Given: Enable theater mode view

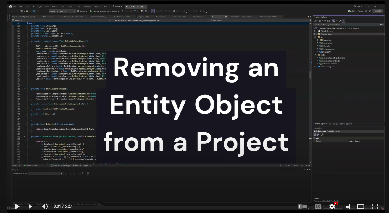Looking at the screenshot, I should click(x=361, y=206).
